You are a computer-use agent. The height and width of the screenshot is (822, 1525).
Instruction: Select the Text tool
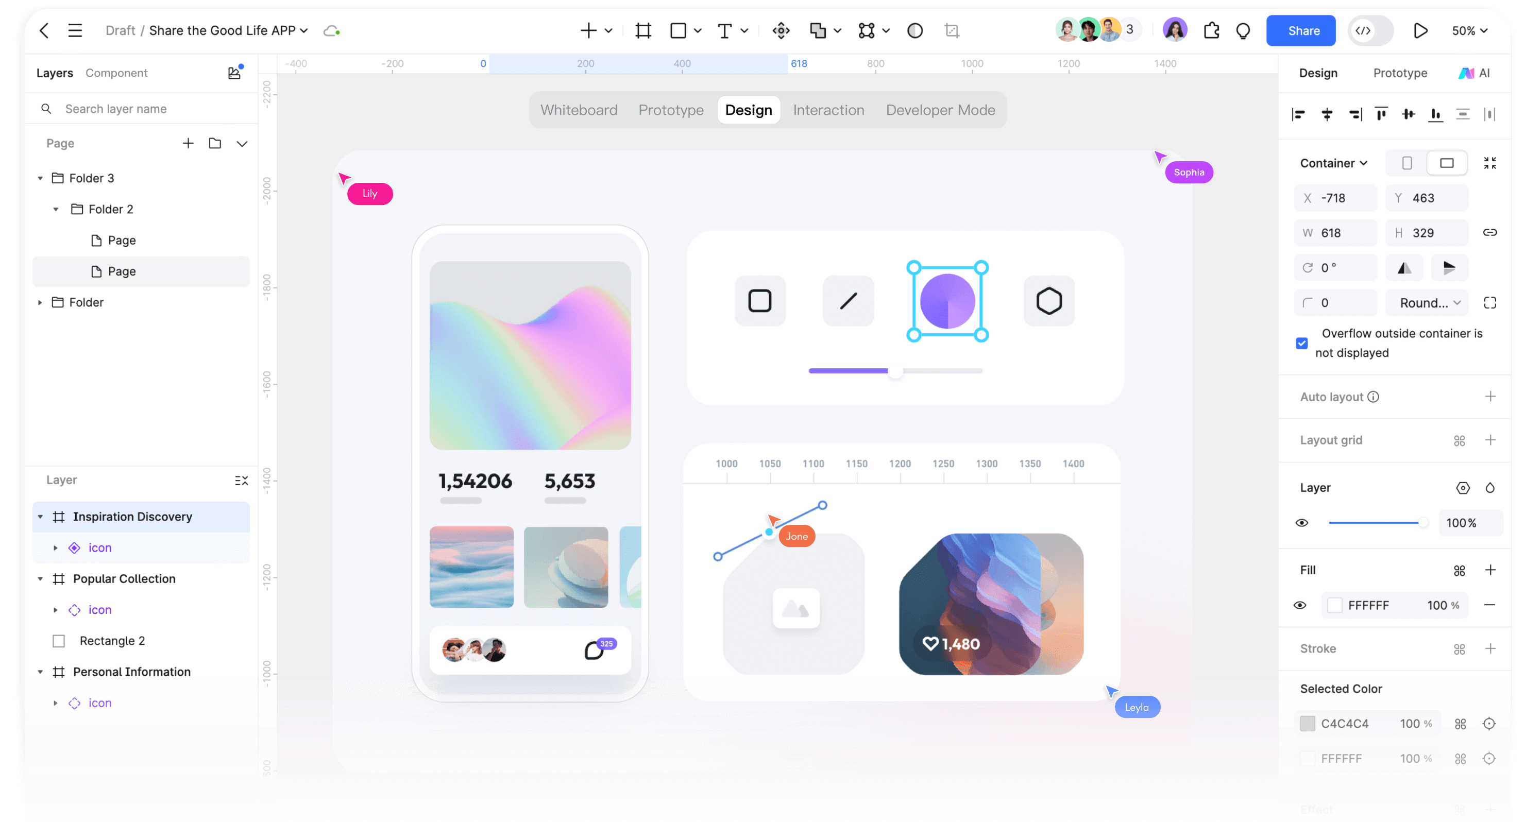click(x=724, y=31)
